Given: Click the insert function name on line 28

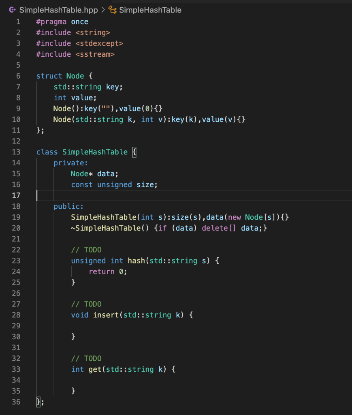Looking at the screenshot, I should (106, 315).
